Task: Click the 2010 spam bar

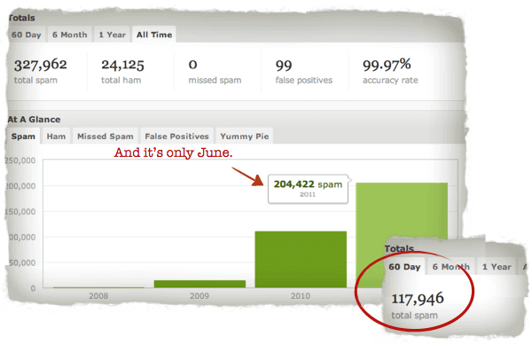Action: pos(301,260)
